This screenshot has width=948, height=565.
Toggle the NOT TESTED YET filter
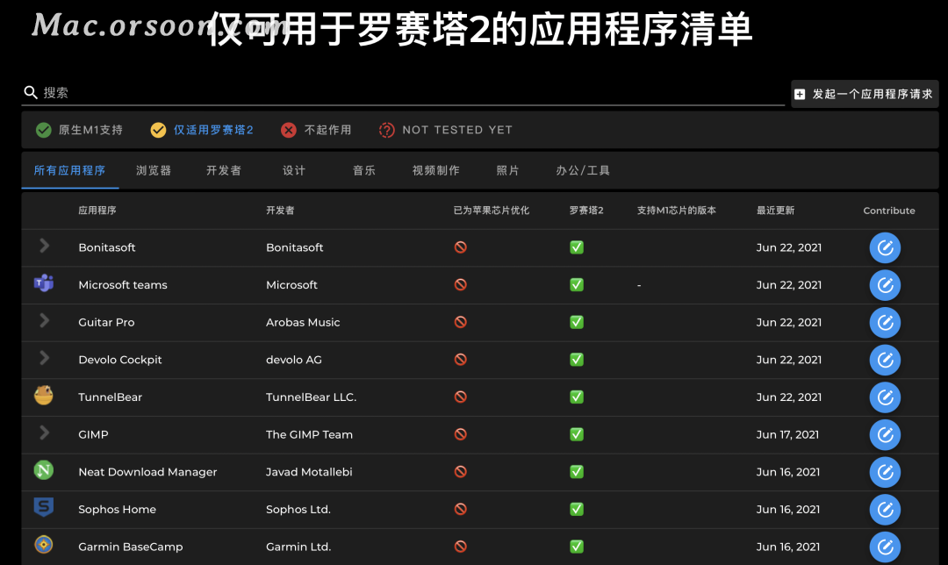point(446,130)
